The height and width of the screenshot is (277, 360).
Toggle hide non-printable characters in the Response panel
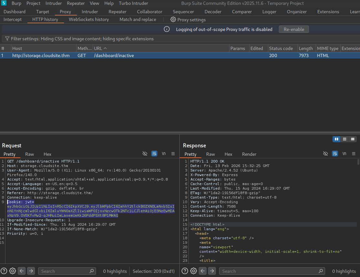pos(325,153)
